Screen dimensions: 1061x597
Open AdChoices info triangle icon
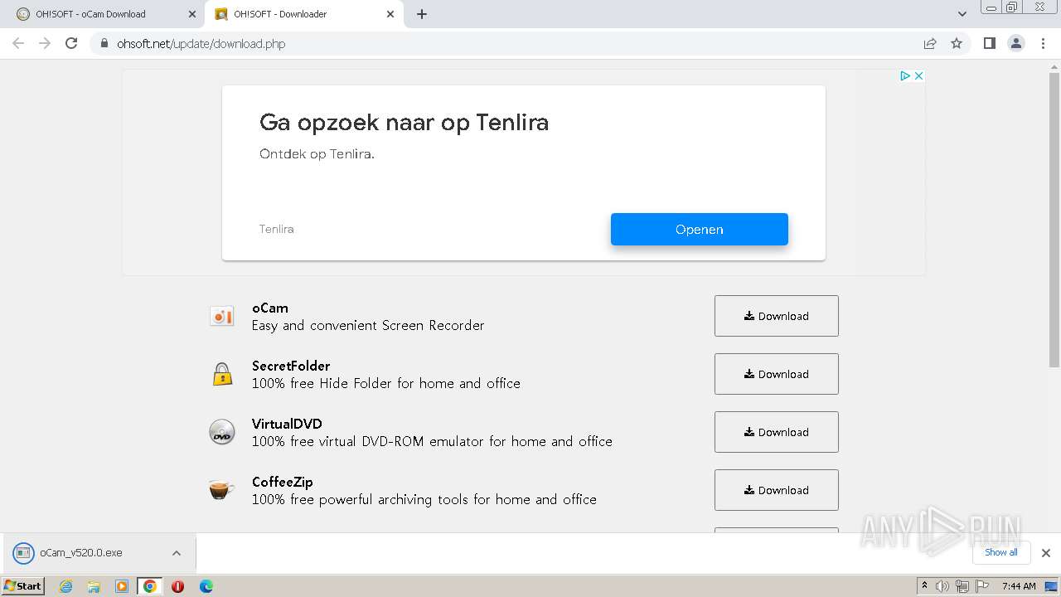point(905,75)
